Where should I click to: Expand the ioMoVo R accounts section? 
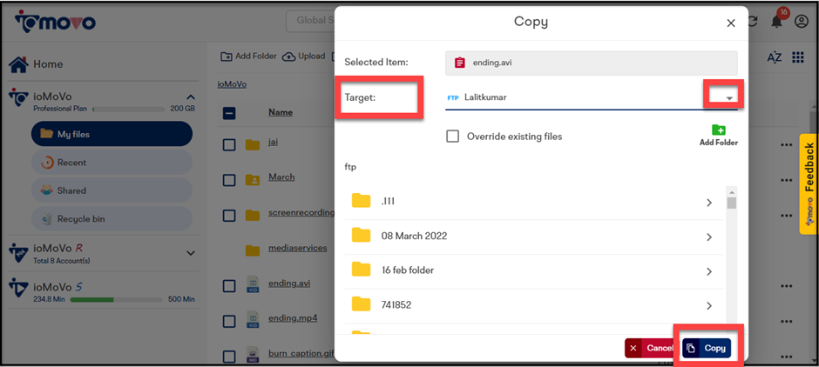point(191,253)
